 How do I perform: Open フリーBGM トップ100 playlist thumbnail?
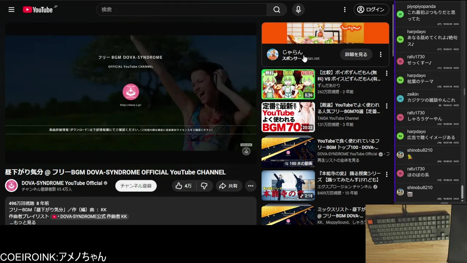[x=288, y=152]
